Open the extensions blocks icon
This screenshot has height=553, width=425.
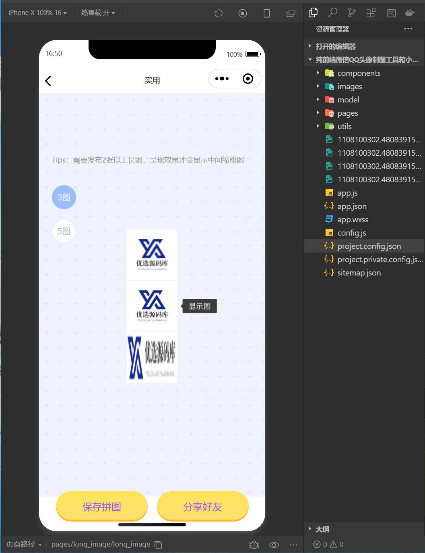[371, 13]
